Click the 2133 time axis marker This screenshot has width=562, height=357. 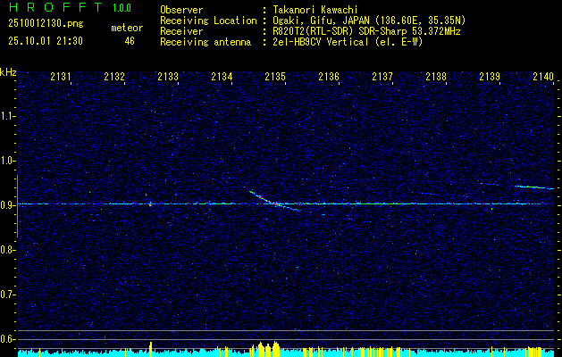(x=168, y=77)
